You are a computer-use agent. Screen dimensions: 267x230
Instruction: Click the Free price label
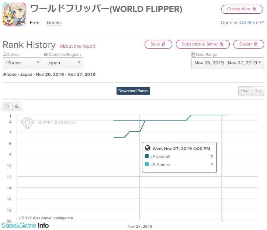click(x=35, y=23)
